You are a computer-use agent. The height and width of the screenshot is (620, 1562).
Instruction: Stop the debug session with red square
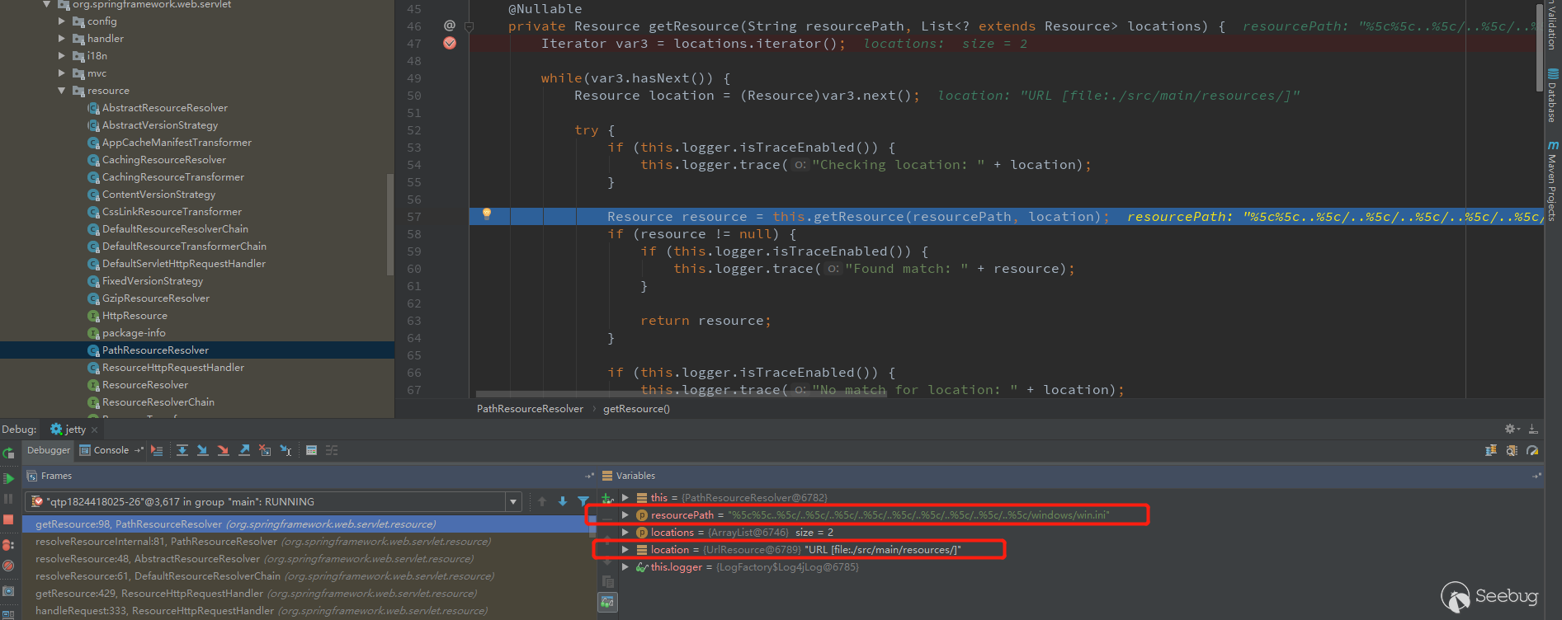[8, 519]
